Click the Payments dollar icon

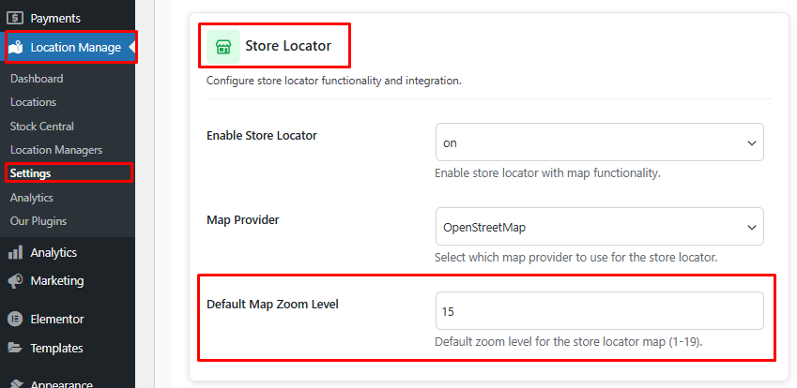15,18
